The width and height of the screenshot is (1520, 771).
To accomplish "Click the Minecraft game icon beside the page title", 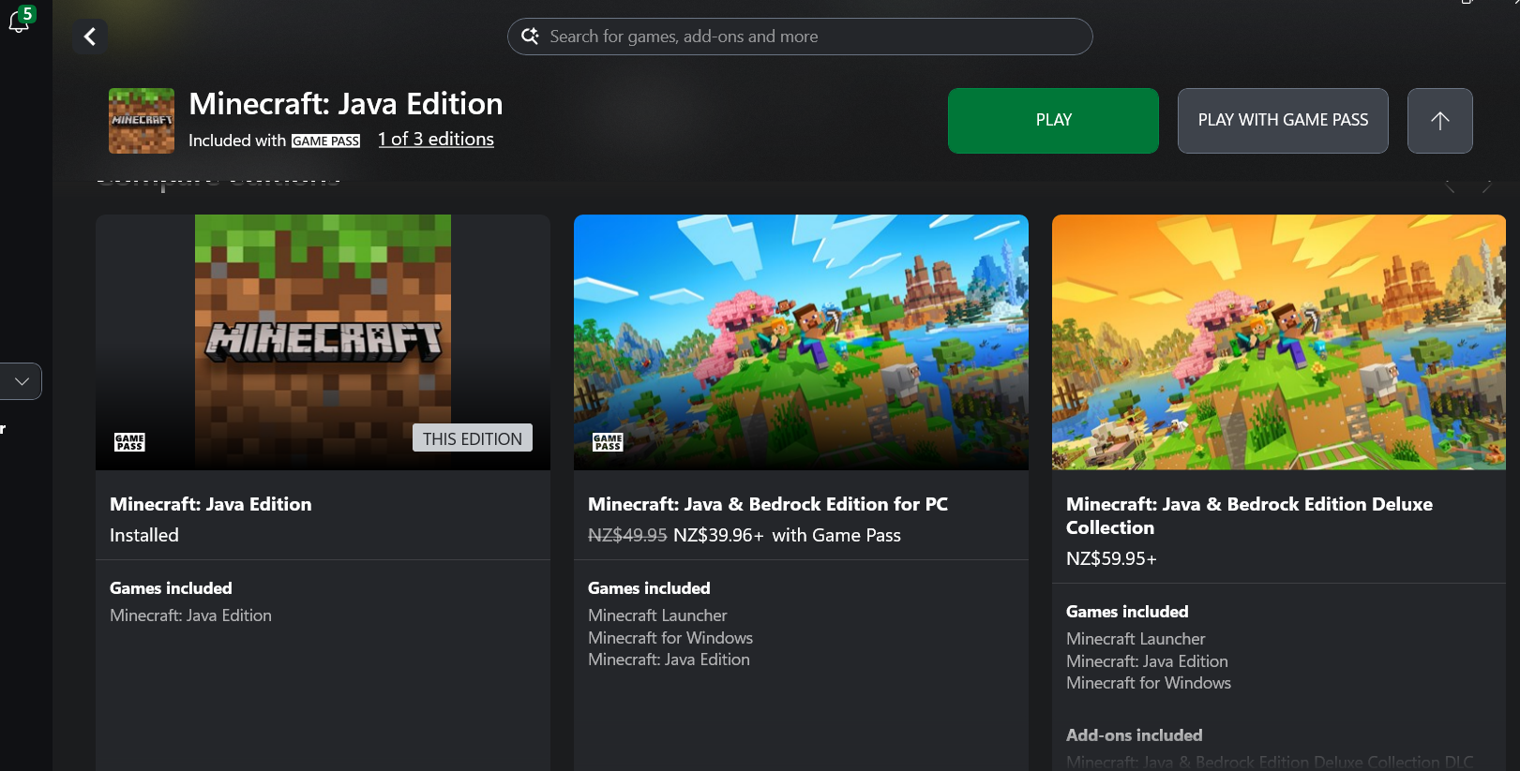I will coord(142,121).
